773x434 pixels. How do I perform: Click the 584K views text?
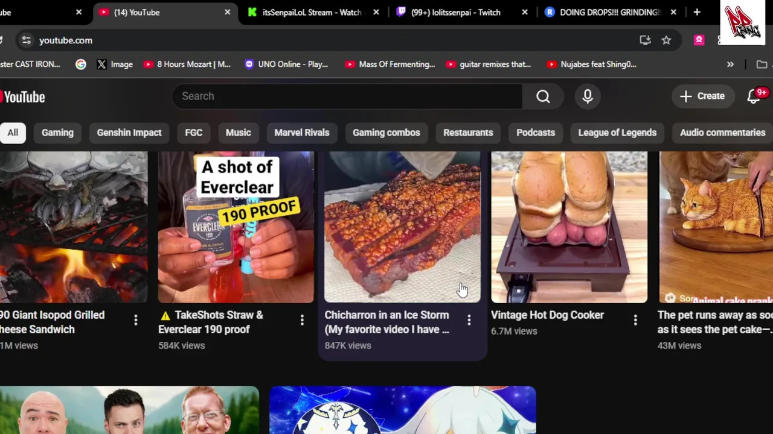[182, 345]
